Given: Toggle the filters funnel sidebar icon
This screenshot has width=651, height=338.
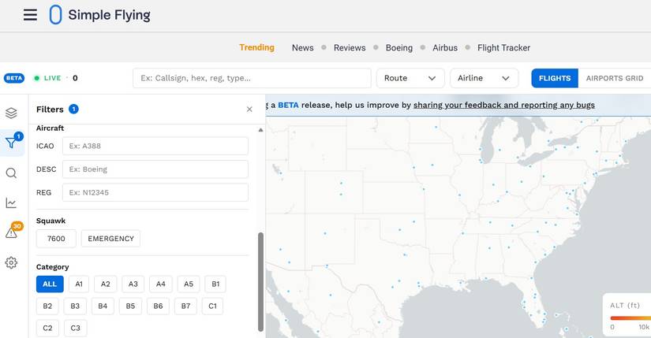Looking at the screenshot, I should 12,143.
